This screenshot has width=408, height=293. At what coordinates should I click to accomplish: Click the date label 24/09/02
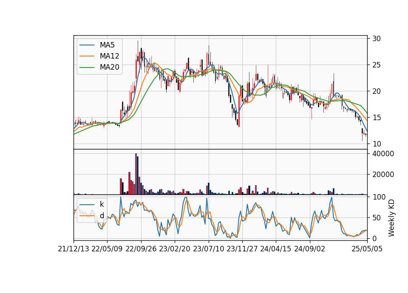(310, 249)
